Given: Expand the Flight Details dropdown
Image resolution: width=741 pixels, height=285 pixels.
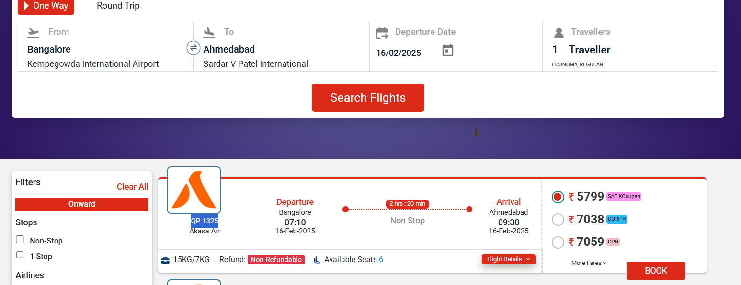Looking at the screenshot, I should 509,259.
